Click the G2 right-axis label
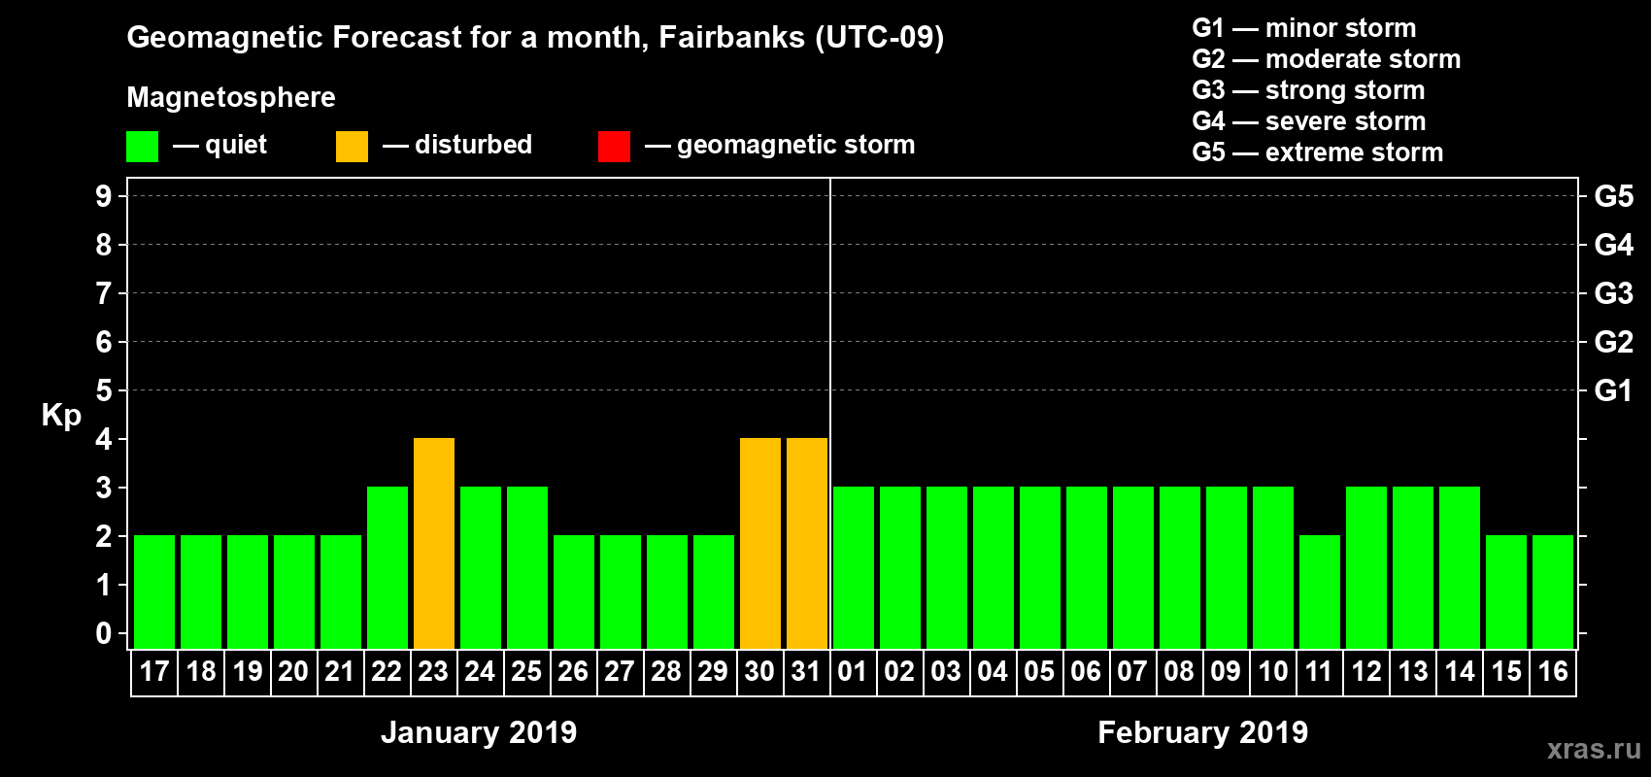Screen dimensions: 1651x777 click(1614, 342)
